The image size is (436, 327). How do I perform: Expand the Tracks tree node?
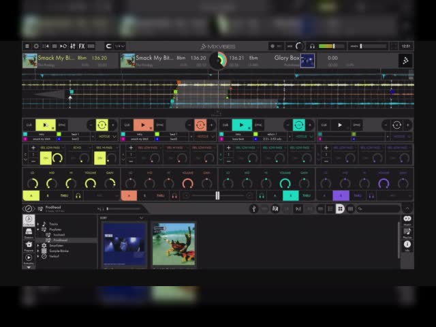[x=38, y=224]
